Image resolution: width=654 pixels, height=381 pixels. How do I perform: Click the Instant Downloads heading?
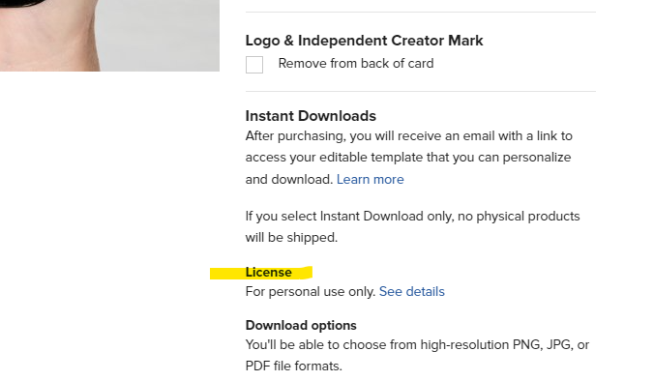pos(311,116)
